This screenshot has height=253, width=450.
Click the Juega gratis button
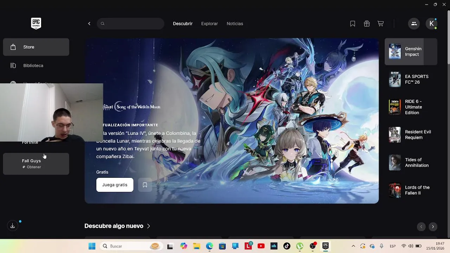[115, 185]
